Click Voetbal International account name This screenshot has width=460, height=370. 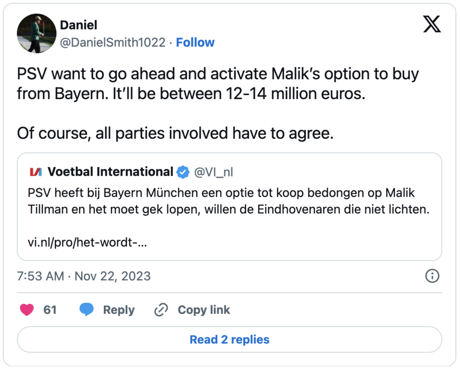tap(110, 172)
